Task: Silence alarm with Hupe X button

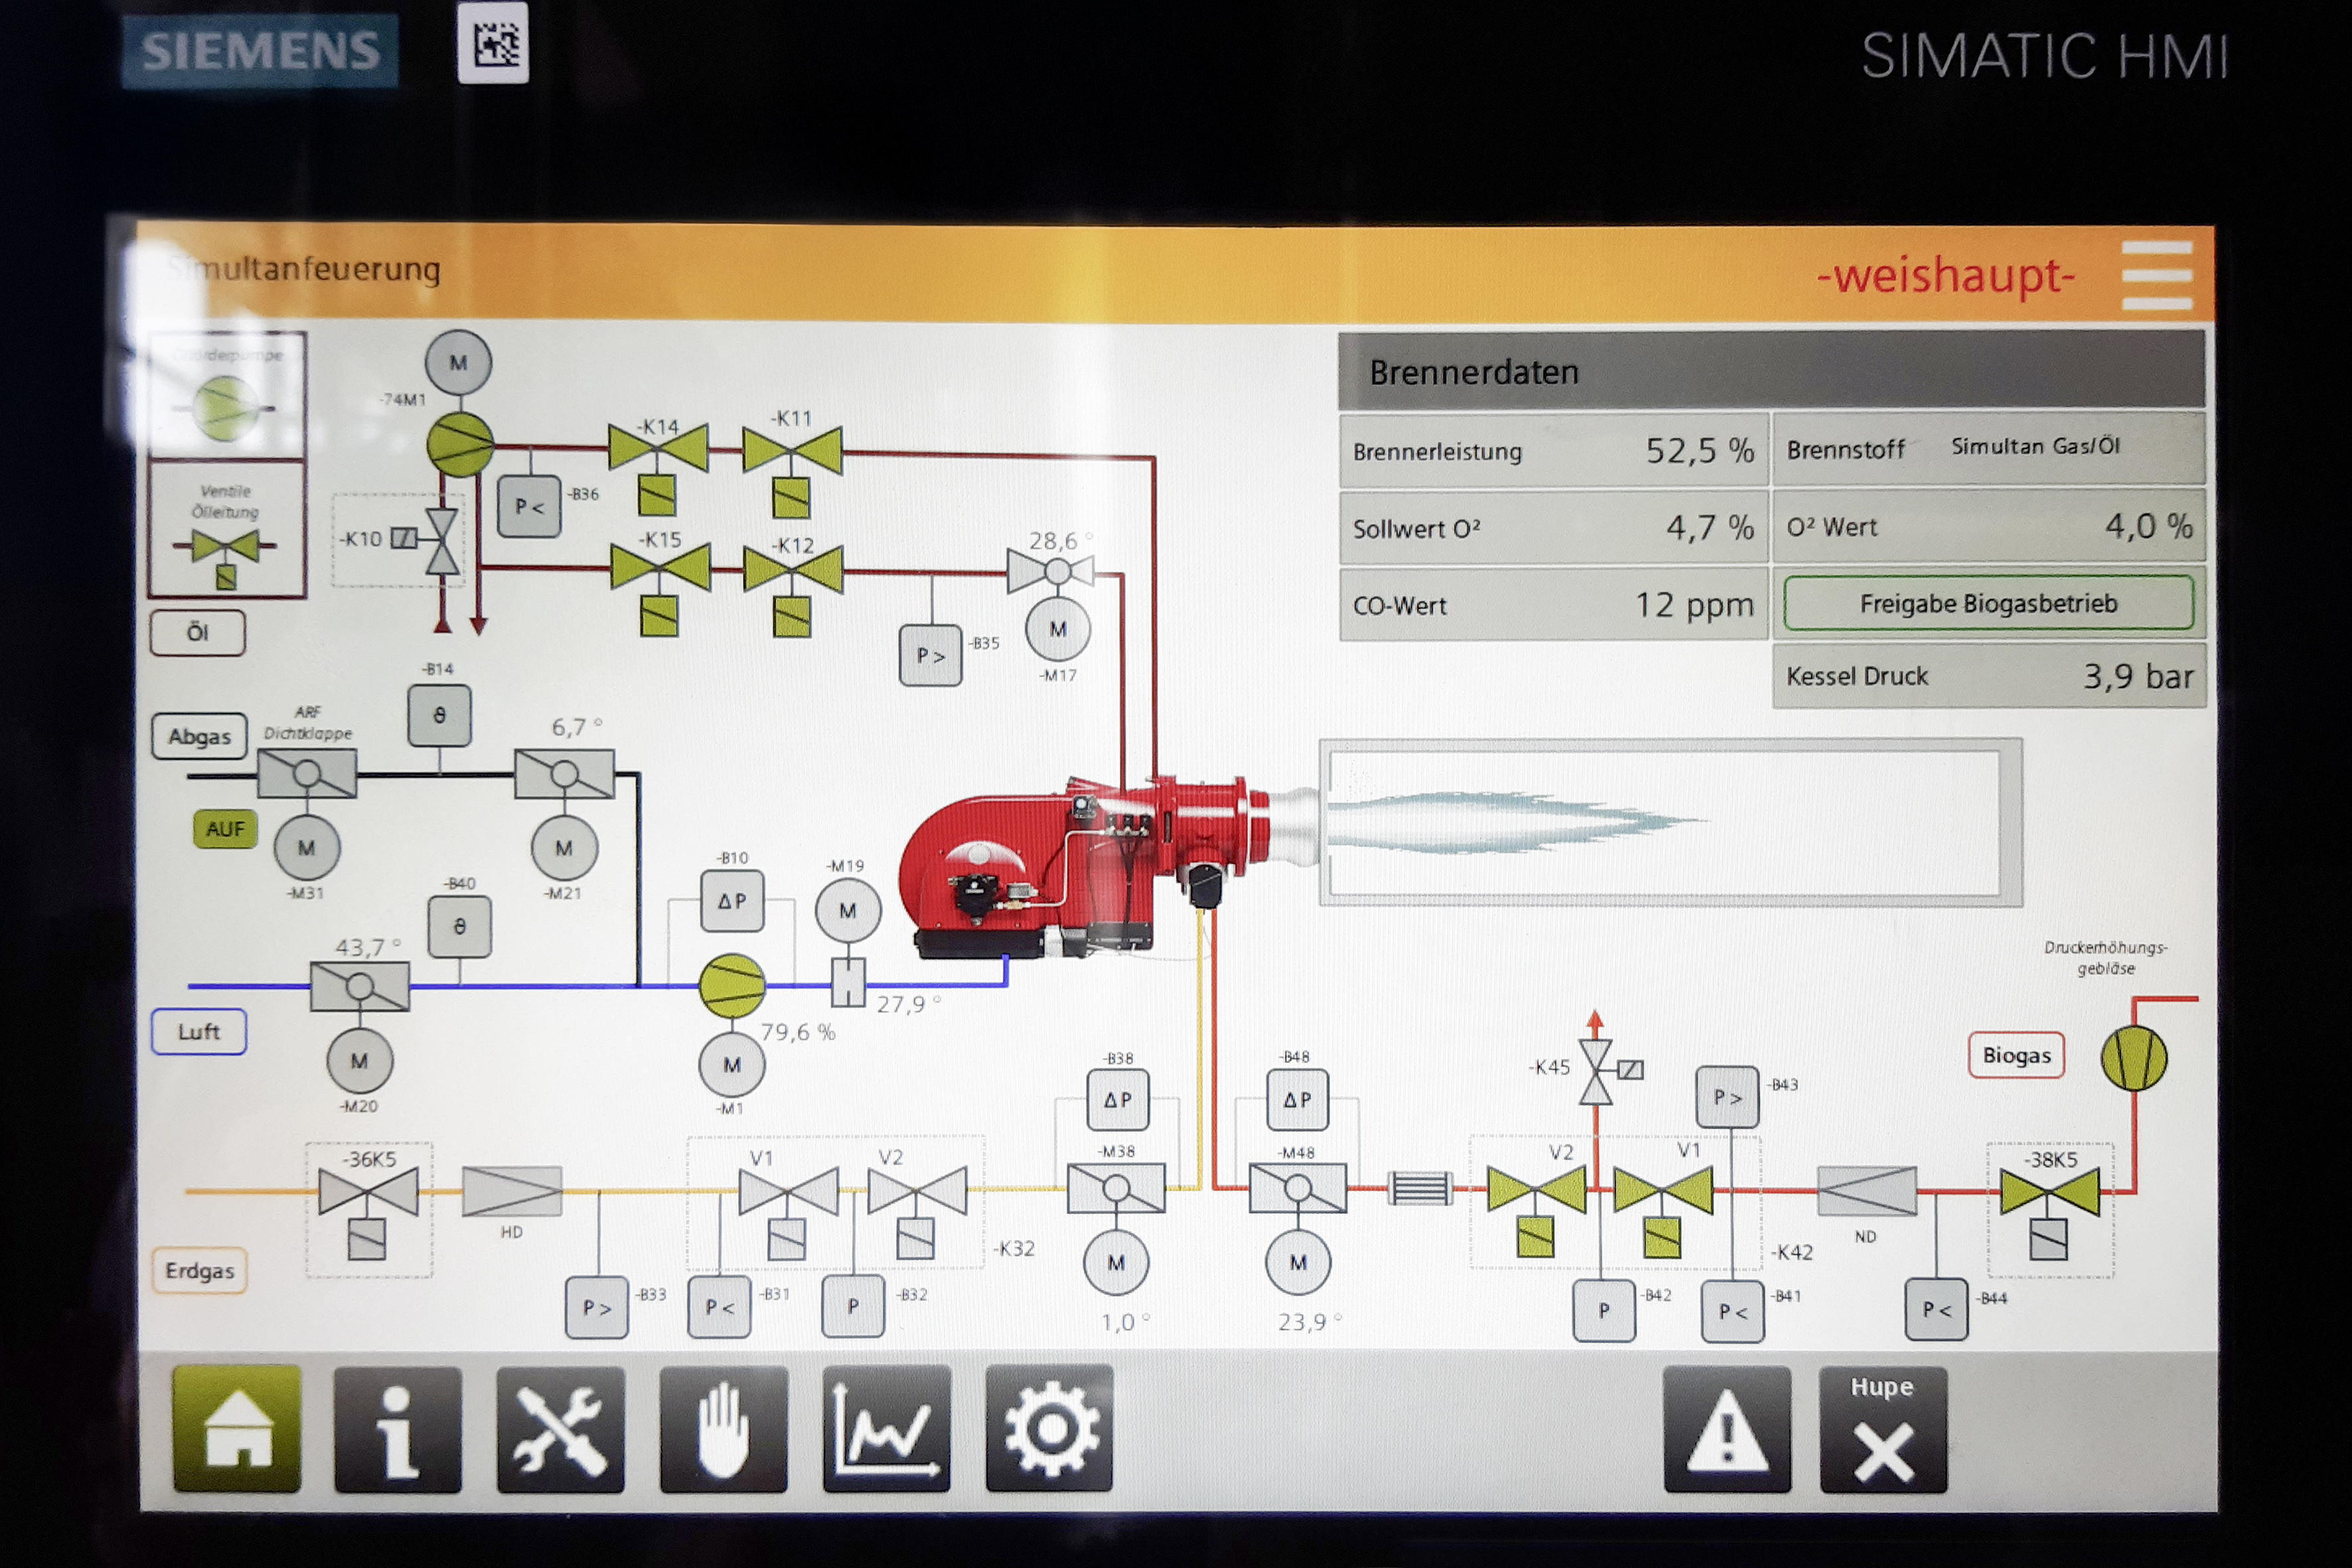Action: 1883,1429
